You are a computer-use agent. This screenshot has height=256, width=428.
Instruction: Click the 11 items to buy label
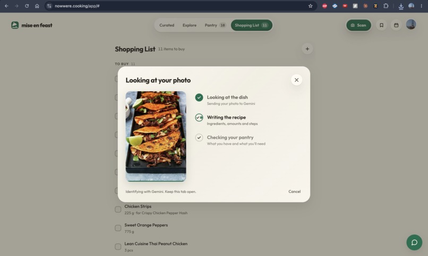click(x=172, y=49)
